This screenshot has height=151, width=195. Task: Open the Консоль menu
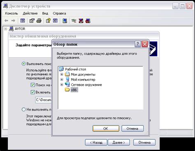[x=12, y=13]
